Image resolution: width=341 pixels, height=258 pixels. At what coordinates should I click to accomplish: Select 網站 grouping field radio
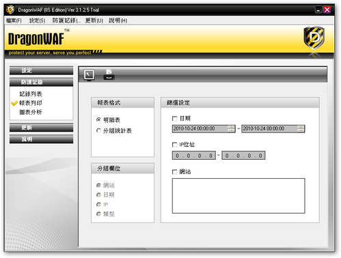98,186
